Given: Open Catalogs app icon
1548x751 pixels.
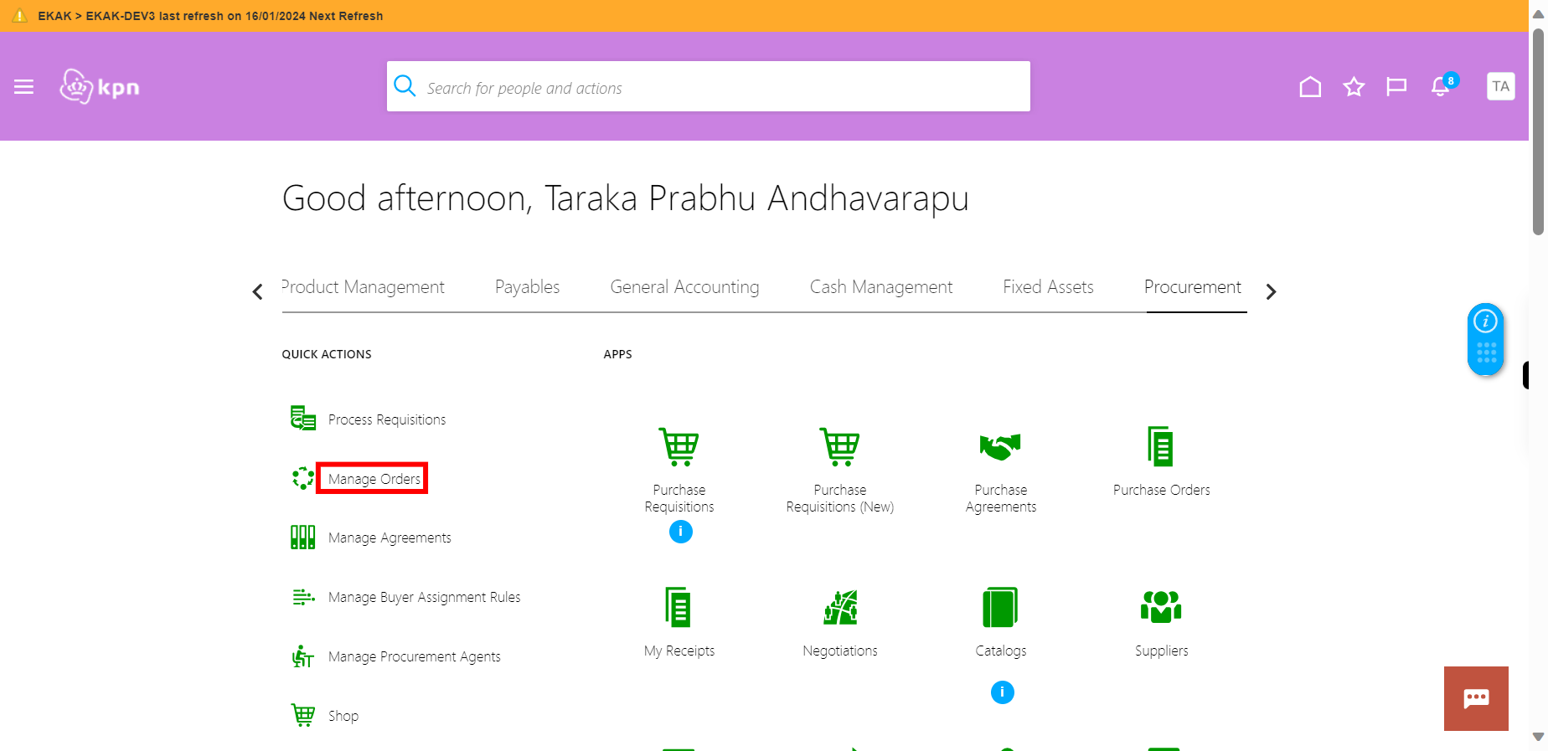Looking at the screenshot, I should click(x=1000, y=607).
